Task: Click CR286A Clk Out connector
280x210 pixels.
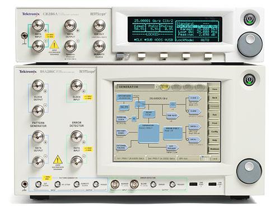Action: pos(99,25)
